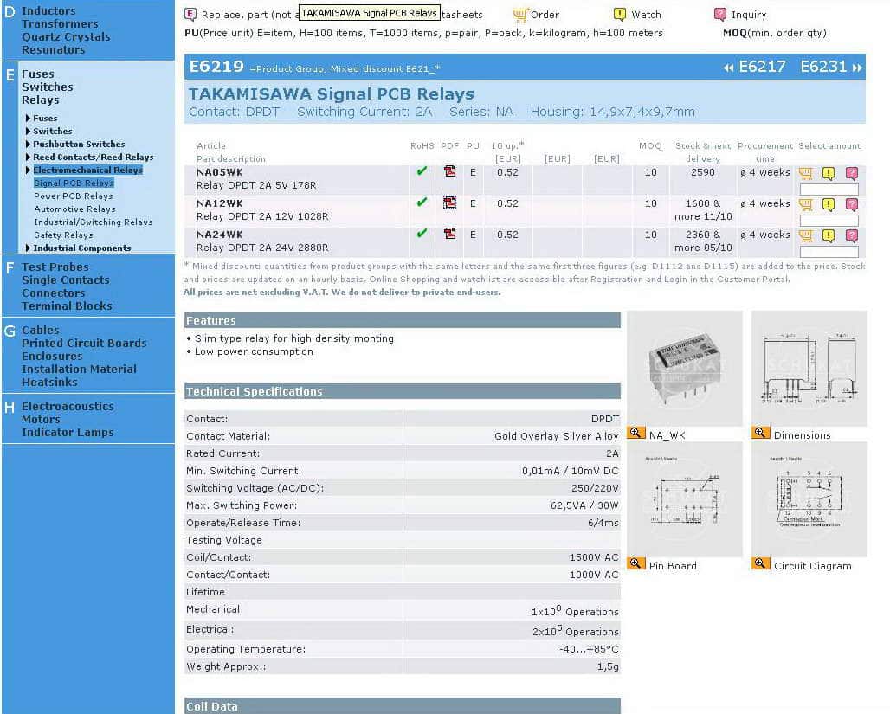Image resolution: width=890 pixels, height=714 pixels.
Task: Focus amount field for NA12WK
Action: point(829,220)
